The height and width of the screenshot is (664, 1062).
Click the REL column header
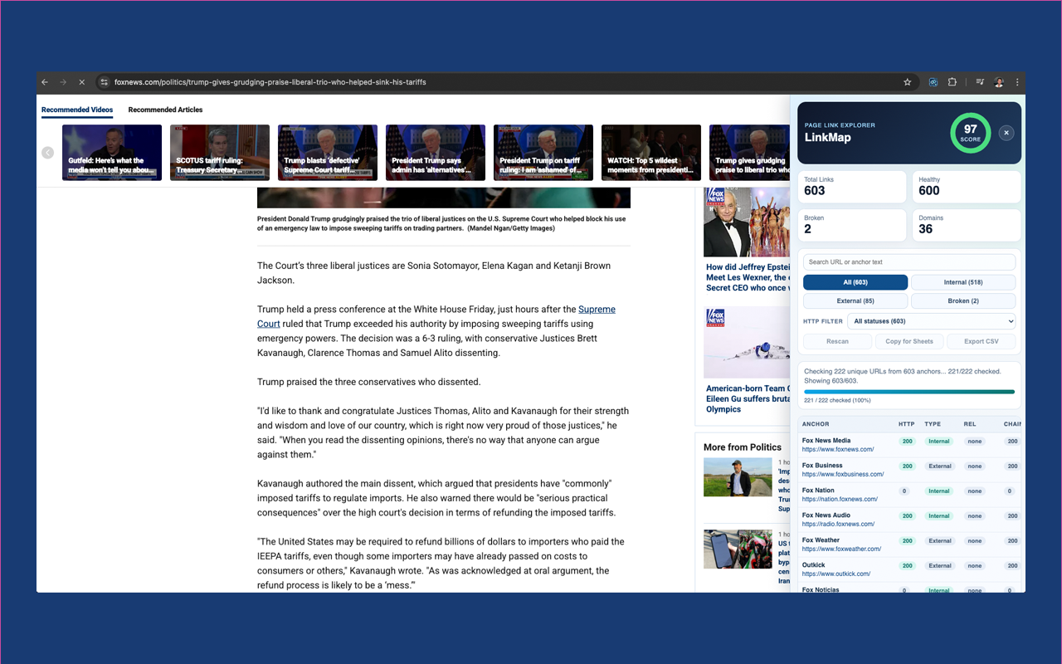pos(970,424)
